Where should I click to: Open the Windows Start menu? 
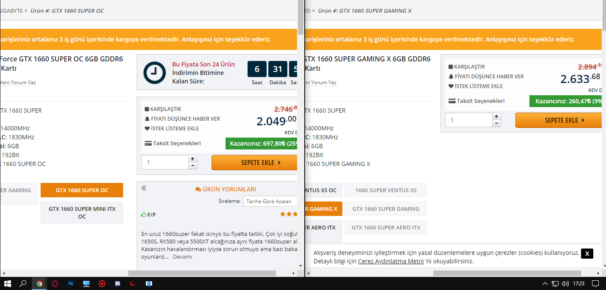(7, 284)
